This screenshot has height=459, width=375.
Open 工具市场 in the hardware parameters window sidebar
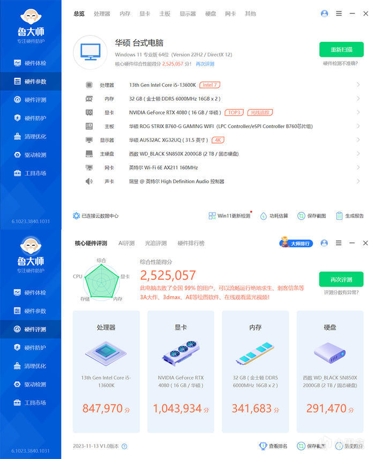pyautogui.click(x=31, y=173)
